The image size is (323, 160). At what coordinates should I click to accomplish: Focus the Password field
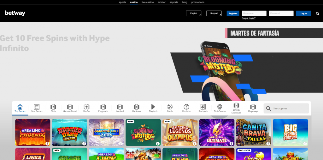(x=281, y=13)
